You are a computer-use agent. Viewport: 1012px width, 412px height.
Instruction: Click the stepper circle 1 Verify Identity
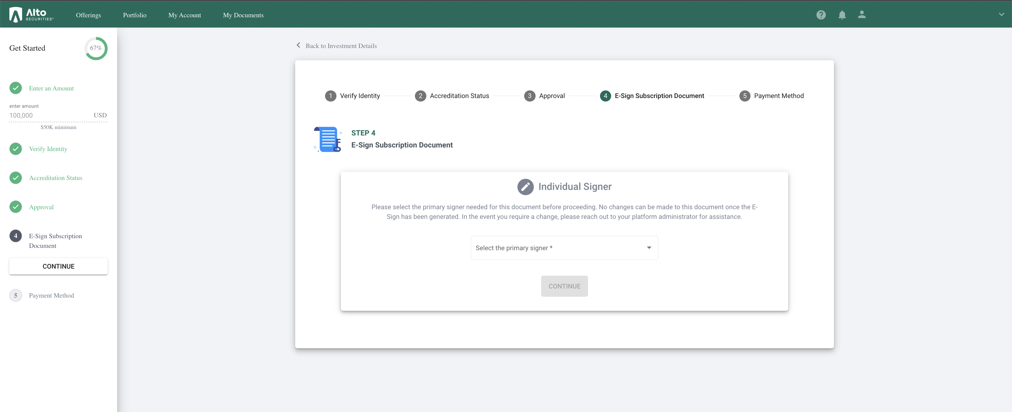click(x=330, y=96)
